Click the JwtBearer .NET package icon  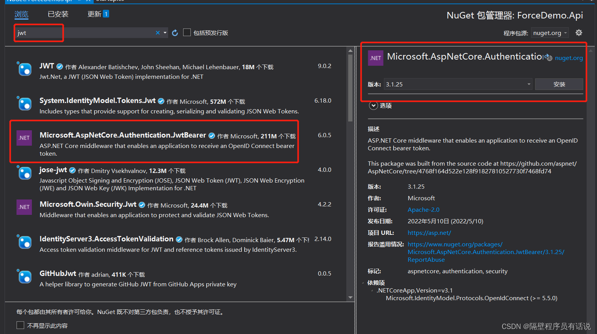pos(24,138)
